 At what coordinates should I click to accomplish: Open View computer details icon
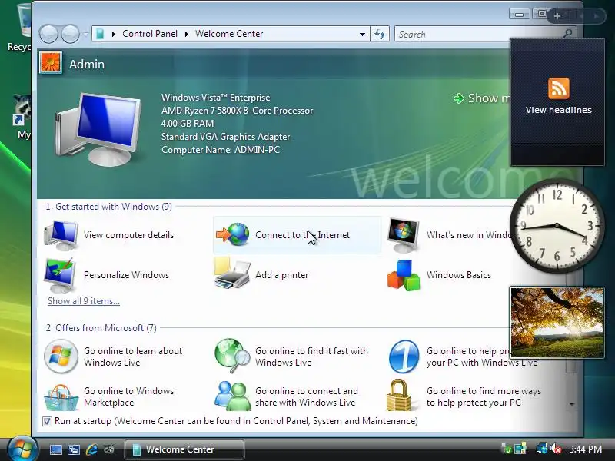pyautogui.click(x=61, y=235)
